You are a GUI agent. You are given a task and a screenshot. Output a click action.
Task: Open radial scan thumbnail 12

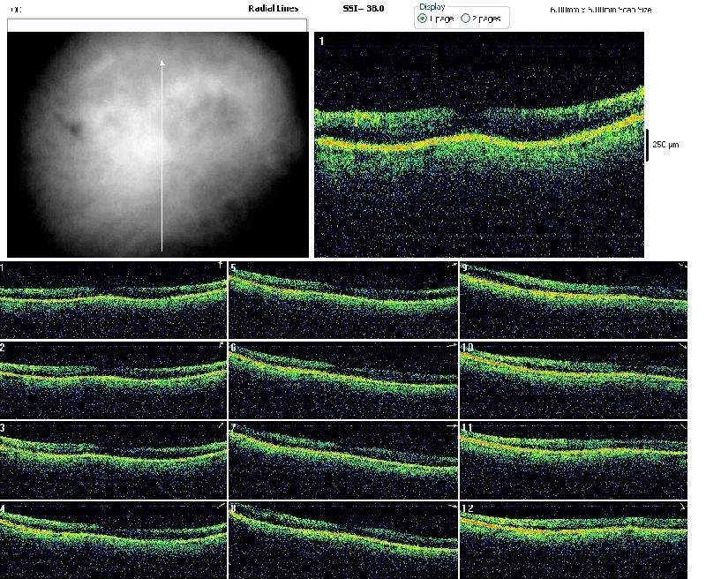click(x=574, y=540)
